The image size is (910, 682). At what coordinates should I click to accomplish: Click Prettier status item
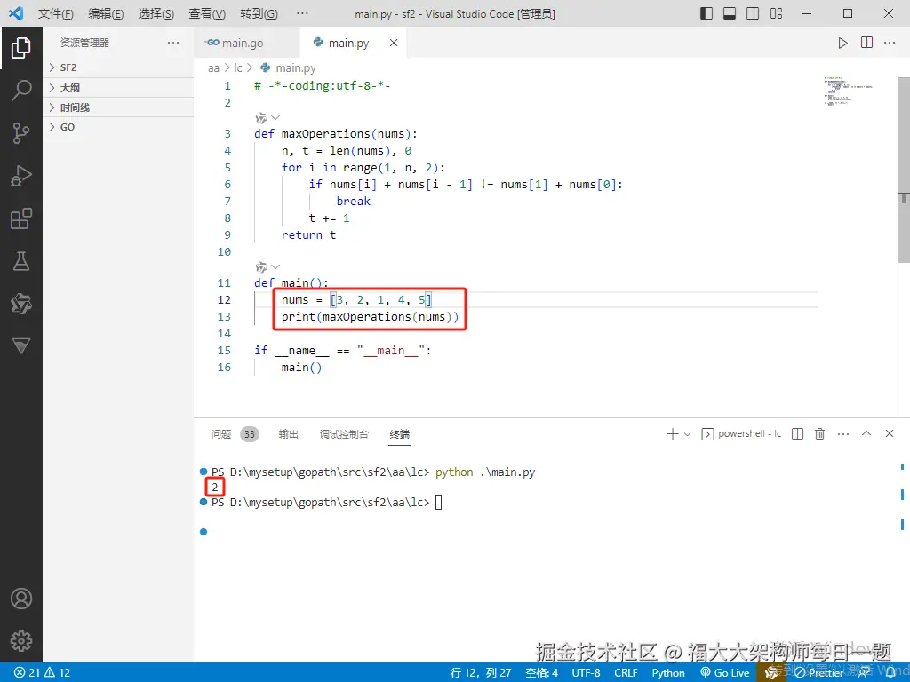[x=818, y=672]
